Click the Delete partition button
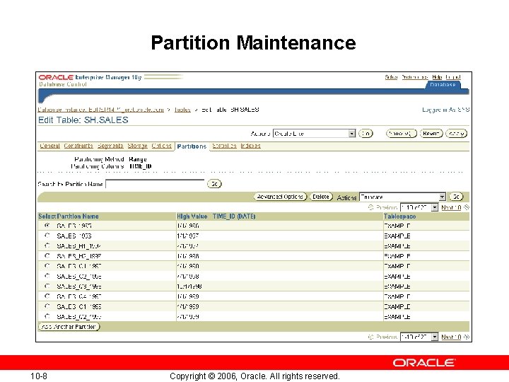Image resolution: width=509 pixels, height=382 pixels. pos(321,197)
